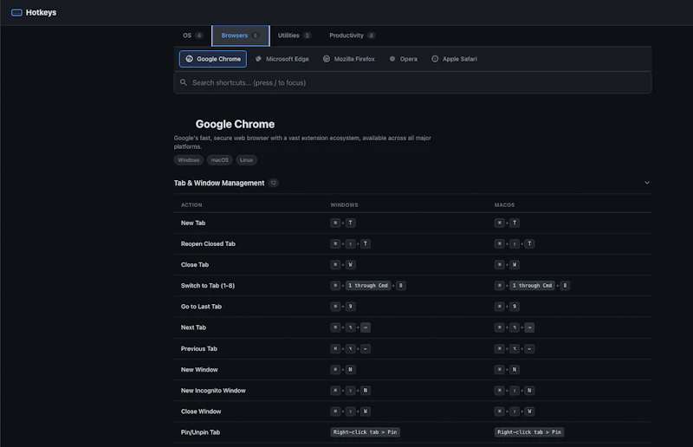The width and height of the screenshot is (693, 447).
Task: Click the MACOS column header
Action: [504, 205]
